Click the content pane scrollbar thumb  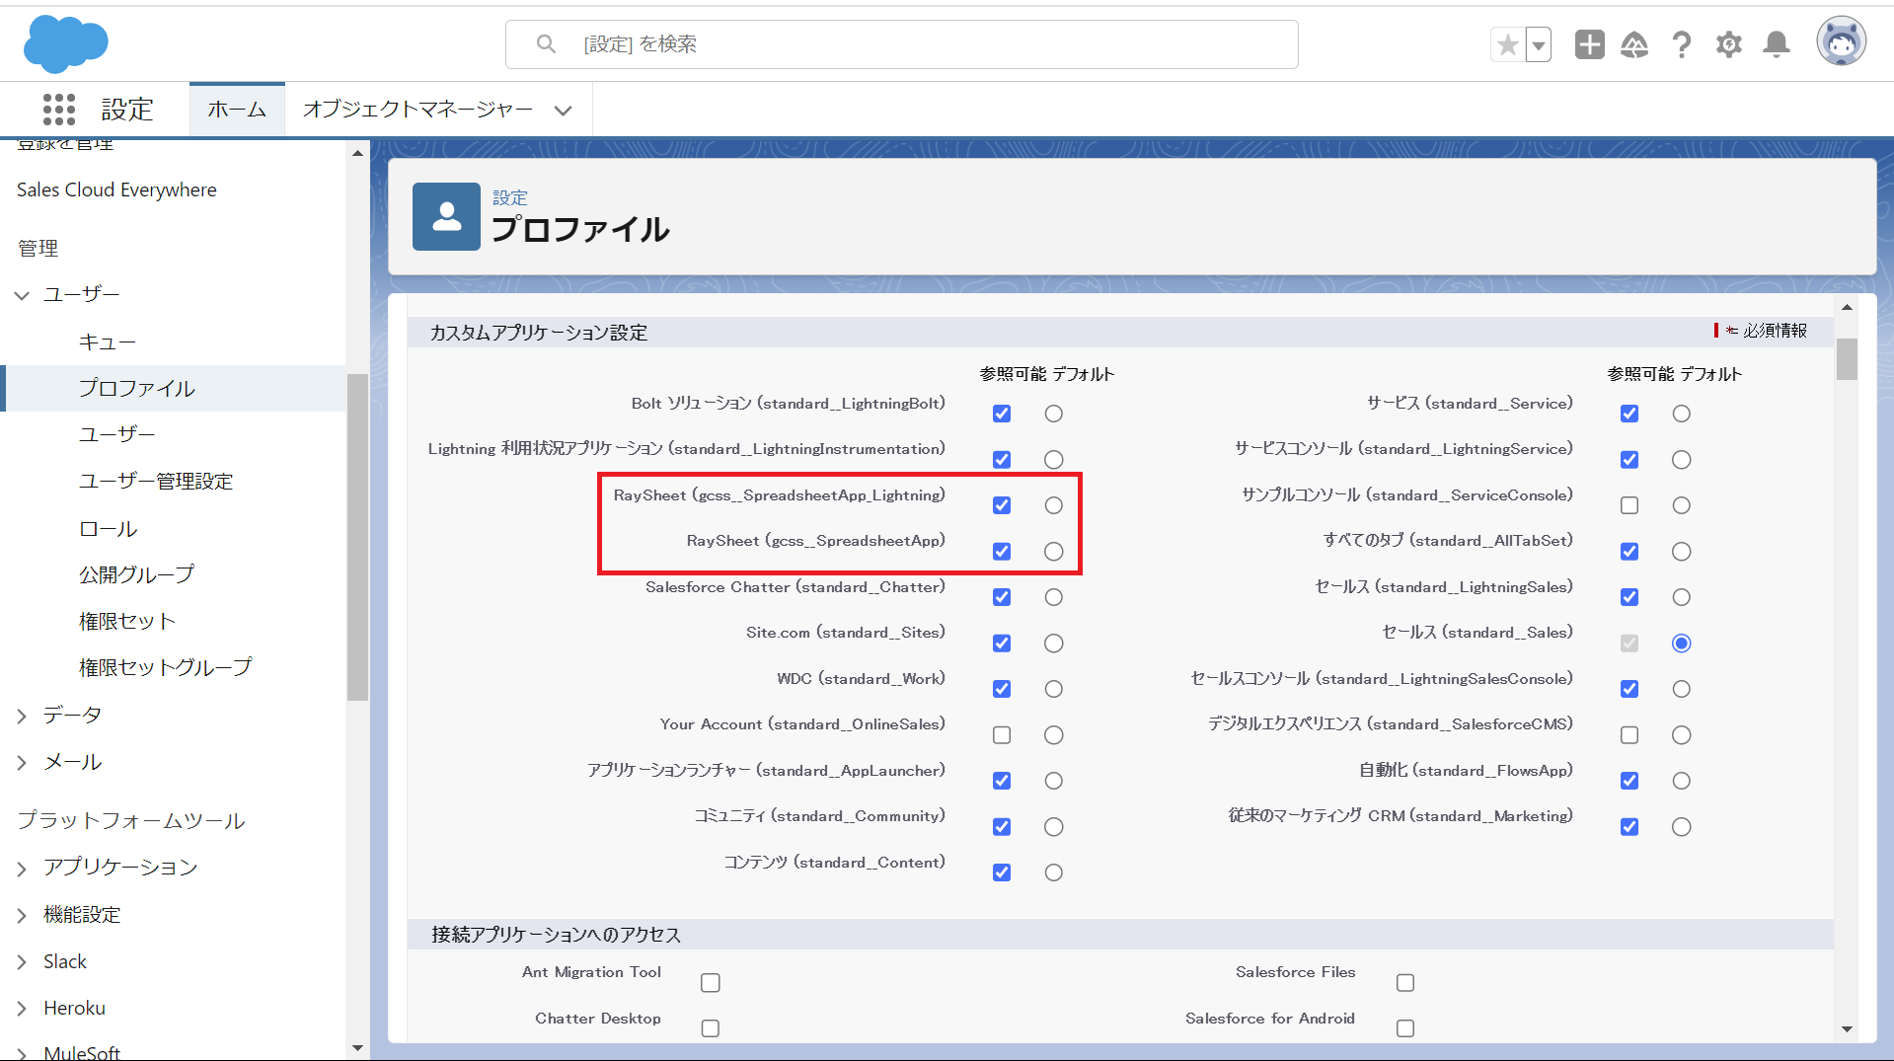(x=1847, y=358)
